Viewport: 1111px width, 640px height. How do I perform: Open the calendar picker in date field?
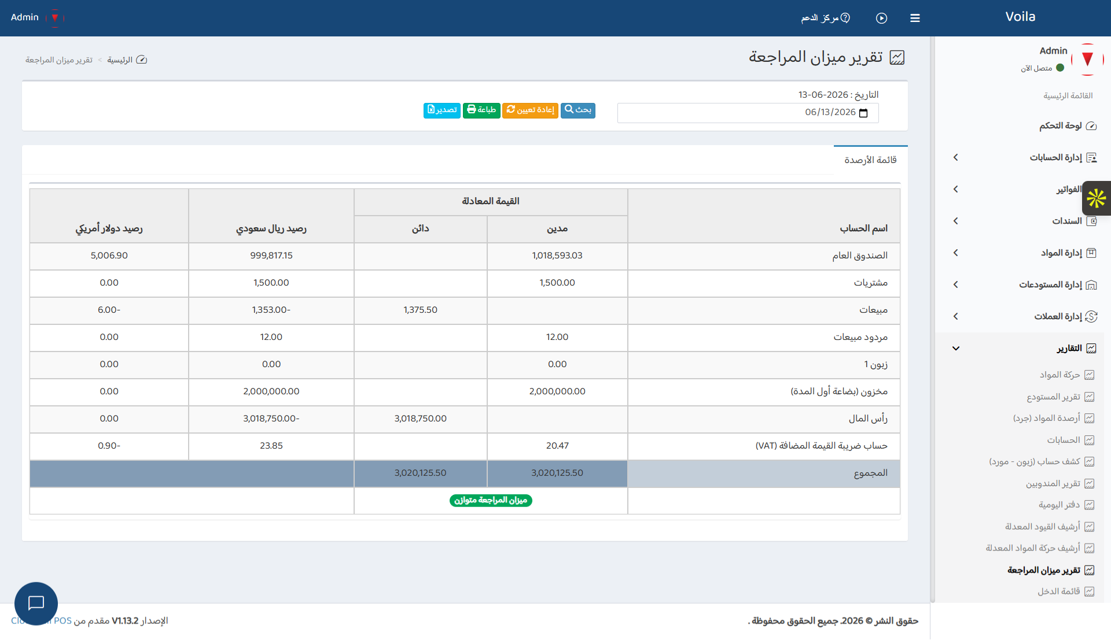click(x=863, y=113)
